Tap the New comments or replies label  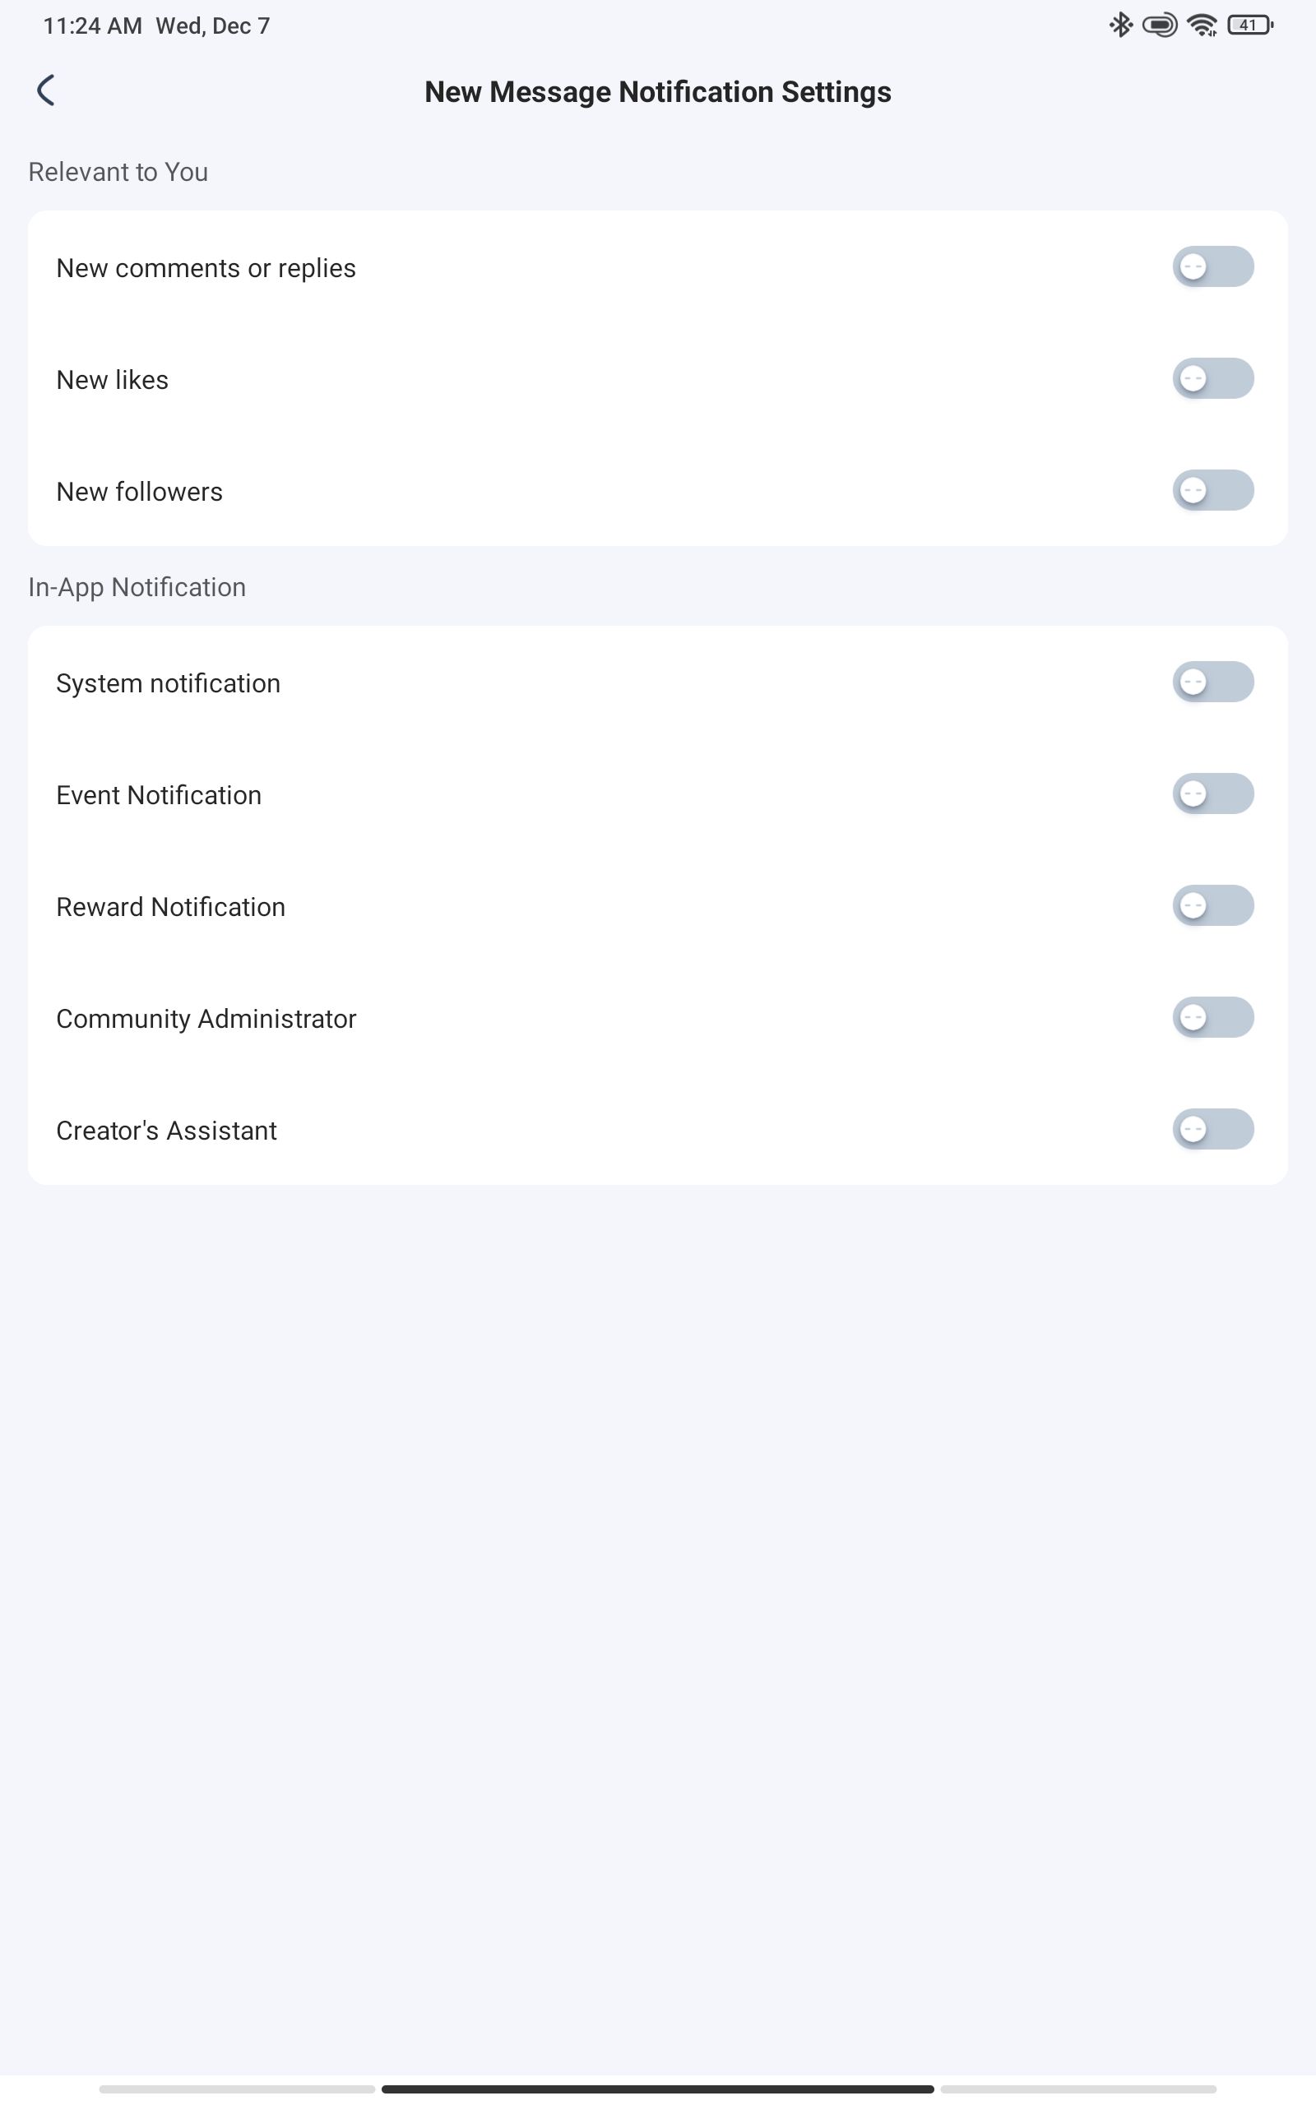(x=206, y=268)
